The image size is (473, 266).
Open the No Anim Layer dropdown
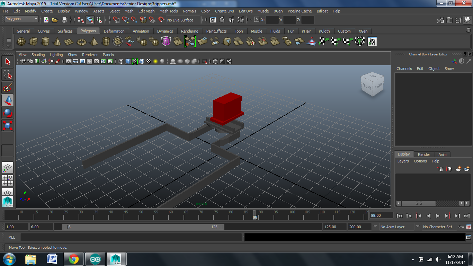[x=396, y=227]
